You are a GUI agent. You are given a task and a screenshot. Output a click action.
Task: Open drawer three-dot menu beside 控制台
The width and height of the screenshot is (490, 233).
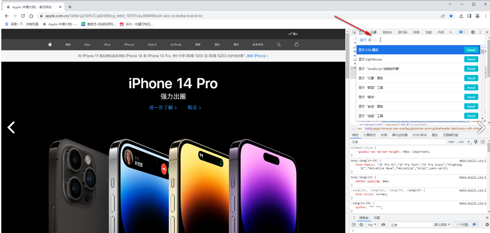click(354, 218)
